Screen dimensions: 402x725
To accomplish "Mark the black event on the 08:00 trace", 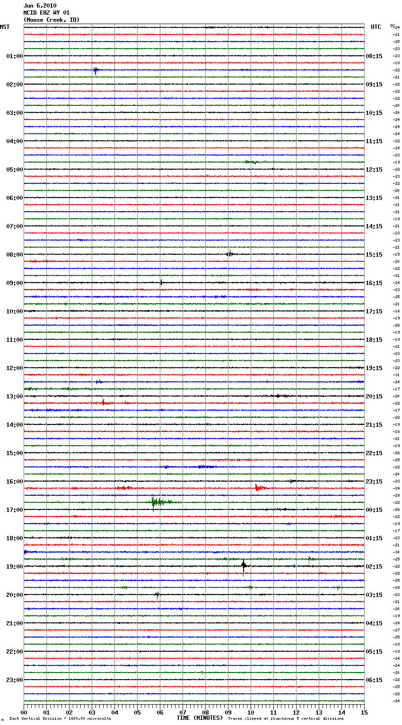I will click(x=229, y=254).
